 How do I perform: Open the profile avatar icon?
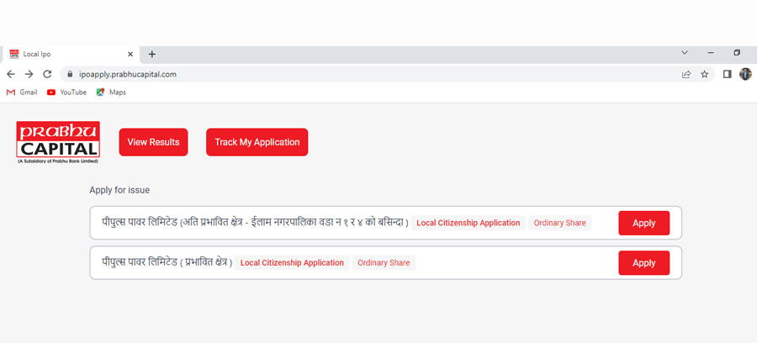click(x=745, y=74)
